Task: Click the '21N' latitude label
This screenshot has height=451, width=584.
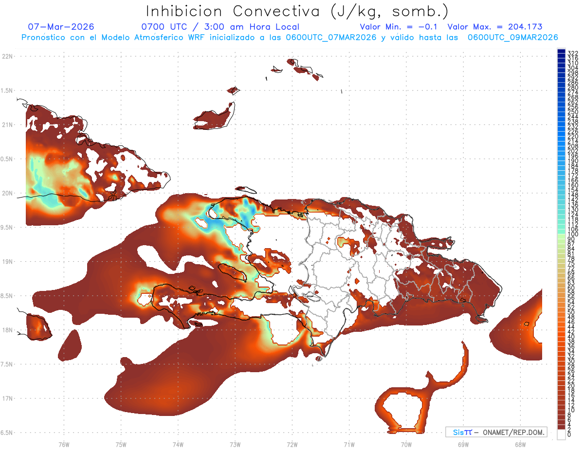Action: [x=8, y=125]
